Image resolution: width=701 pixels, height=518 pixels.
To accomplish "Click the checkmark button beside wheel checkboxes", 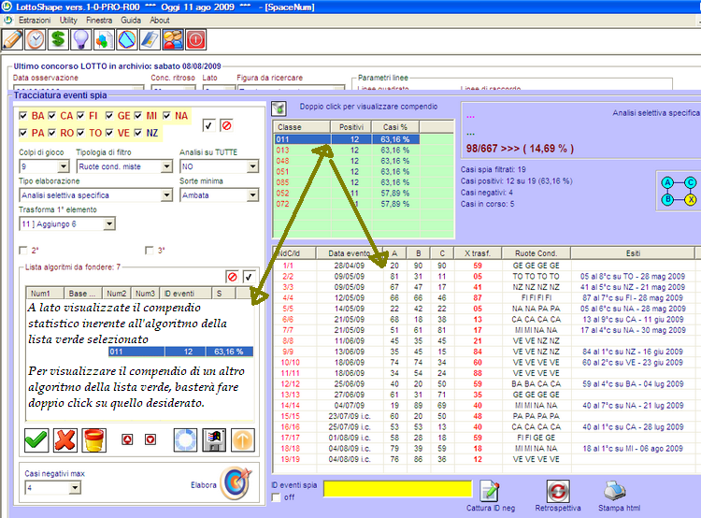I will [x=208, y=125].
